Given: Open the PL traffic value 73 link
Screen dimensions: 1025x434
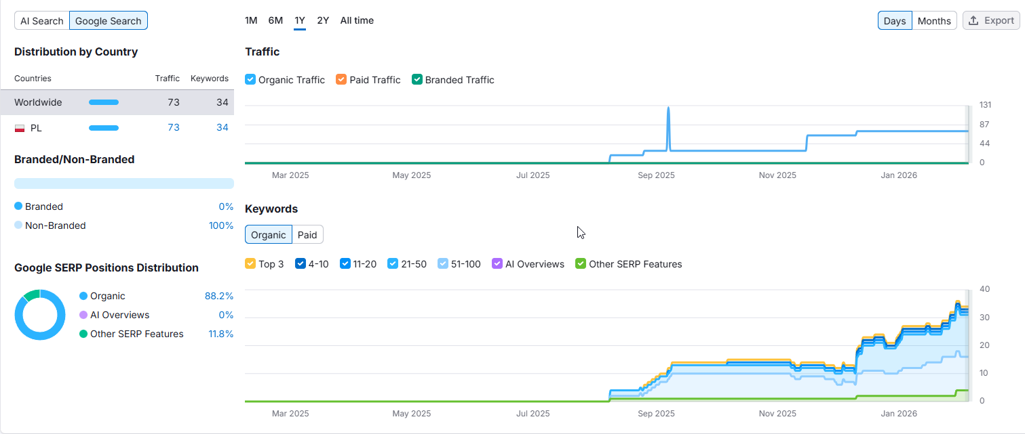Looking at the screenshot, I should tap(174, 128).
